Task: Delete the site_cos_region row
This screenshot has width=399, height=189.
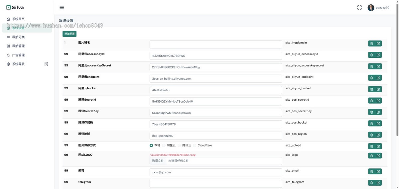Action: click(x=371, y=135)
